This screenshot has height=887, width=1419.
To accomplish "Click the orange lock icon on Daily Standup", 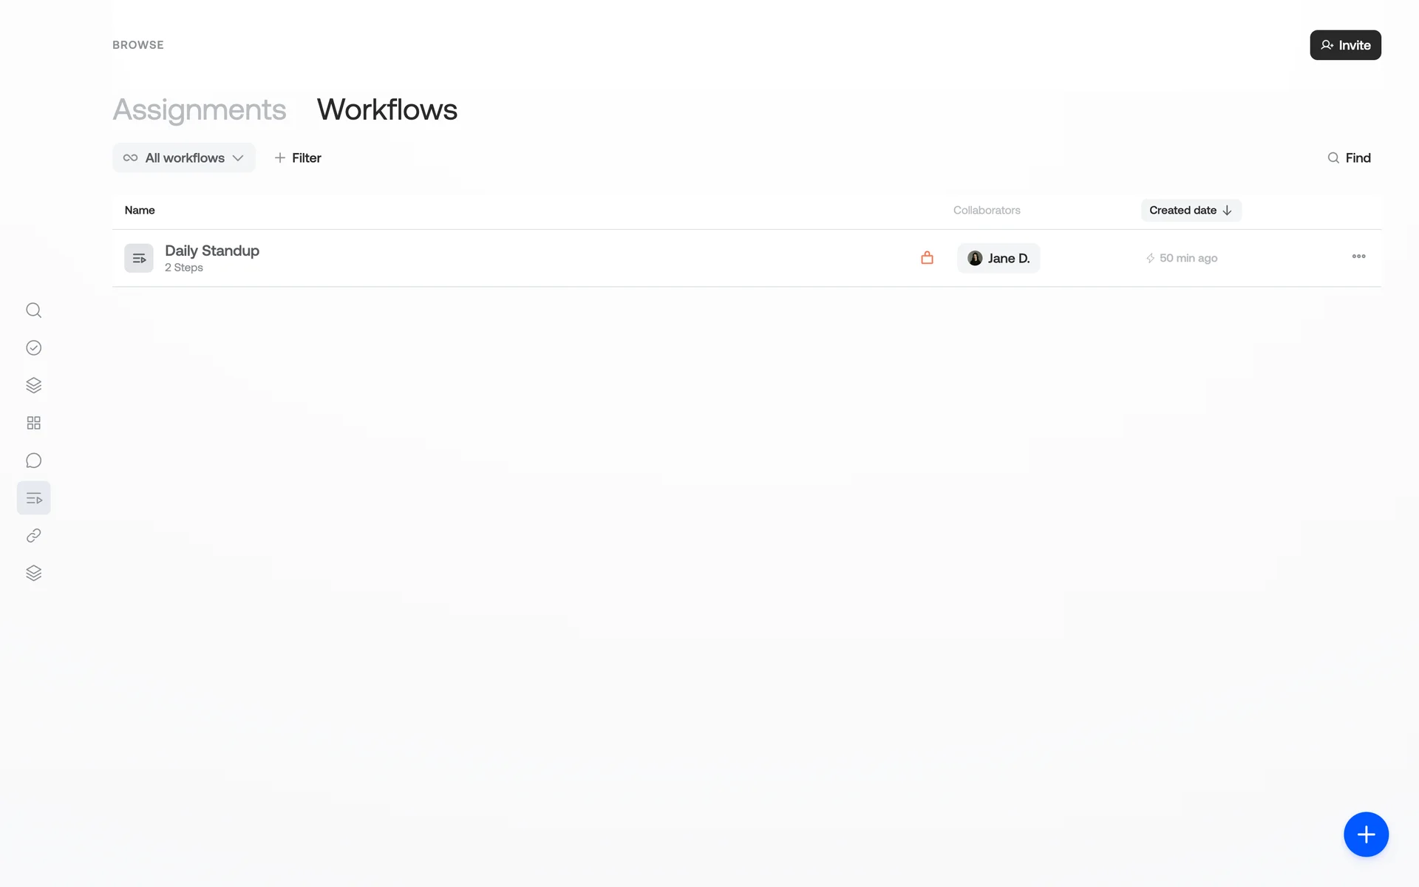I will [927, 258].
